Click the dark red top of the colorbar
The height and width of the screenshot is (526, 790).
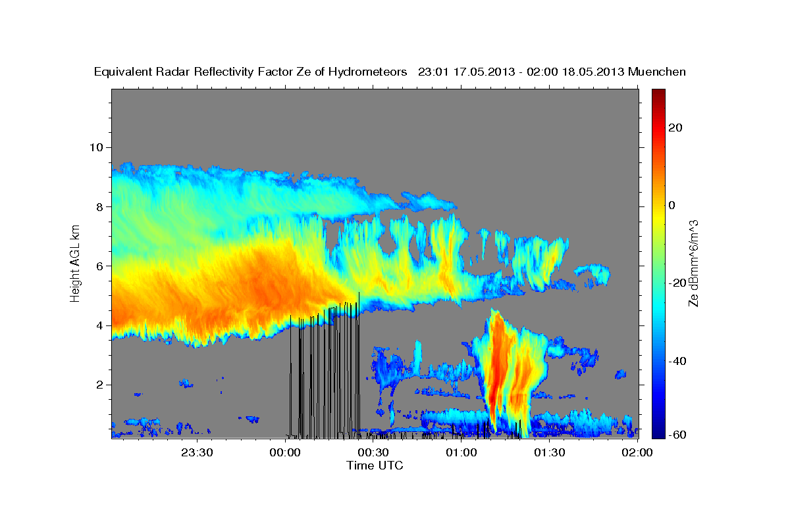[658, 93]
